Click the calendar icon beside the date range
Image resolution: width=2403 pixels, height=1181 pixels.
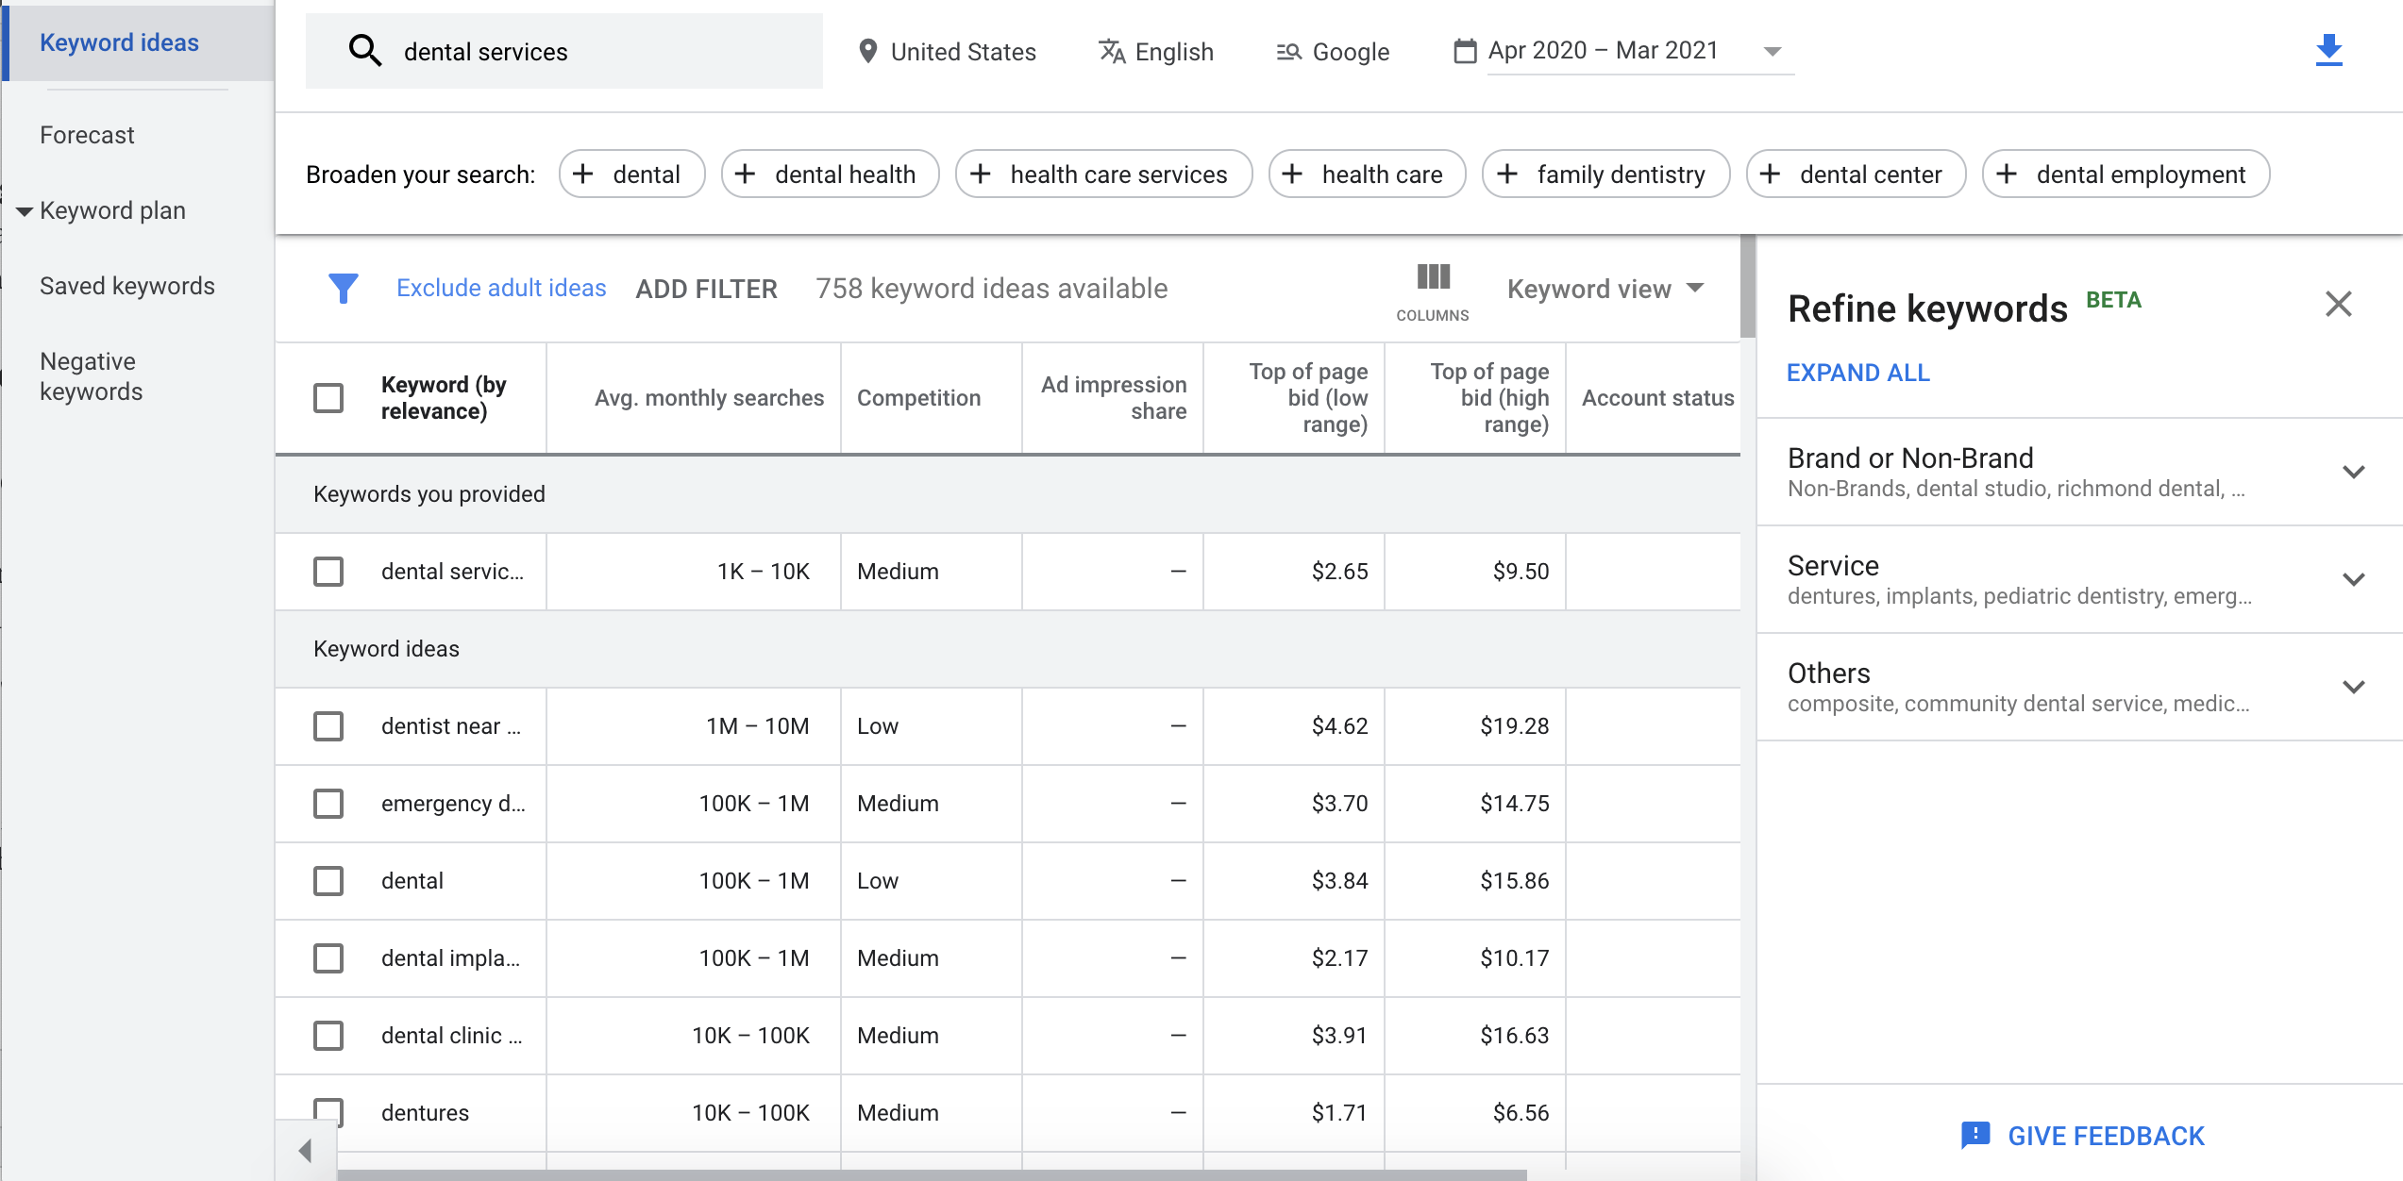pos(1464,52)
